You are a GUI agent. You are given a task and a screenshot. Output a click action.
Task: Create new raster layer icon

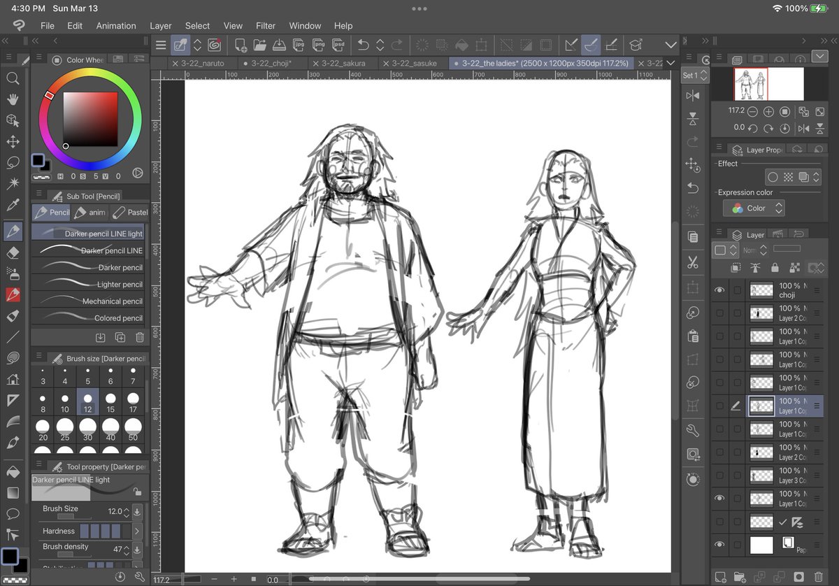pyautogui.click(x=720, y=577)
